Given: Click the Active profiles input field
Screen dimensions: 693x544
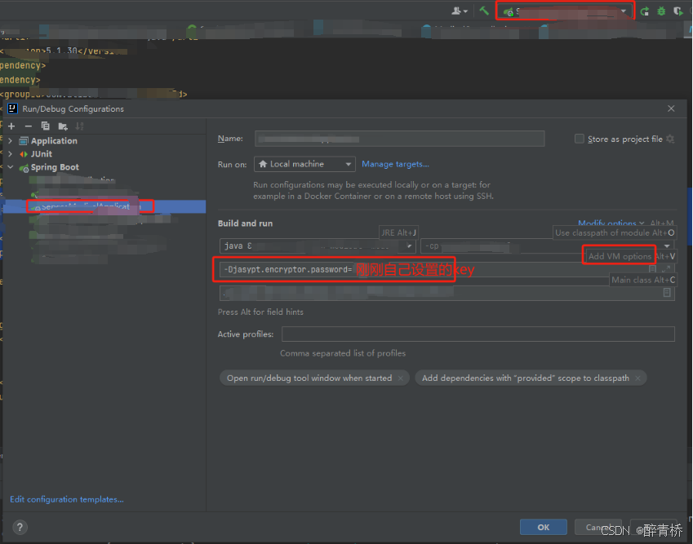Looking at the screenshot, I should coord(478,334).
